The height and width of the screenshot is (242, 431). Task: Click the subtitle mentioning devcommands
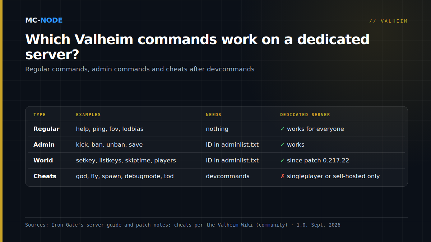pyautogui.click(x=140, y=69)
